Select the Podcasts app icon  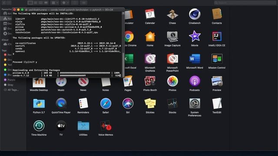(x=195, y=81)
